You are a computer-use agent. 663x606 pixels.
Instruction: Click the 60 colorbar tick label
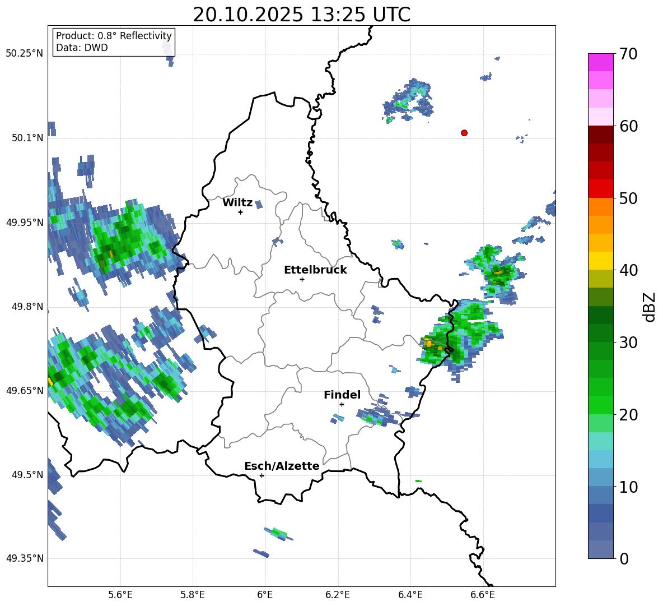click(628, 126)
